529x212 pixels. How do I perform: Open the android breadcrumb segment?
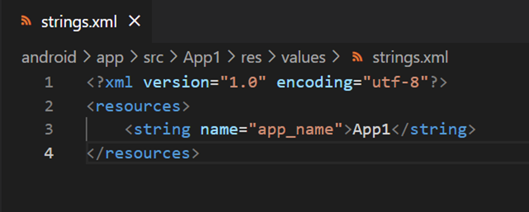pyautogui.click(x=49, y=58)
